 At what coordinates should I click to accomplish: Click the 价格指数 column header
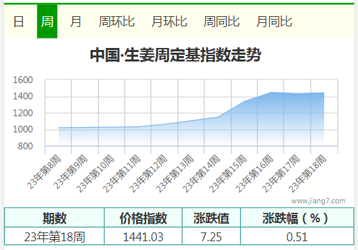143,218
